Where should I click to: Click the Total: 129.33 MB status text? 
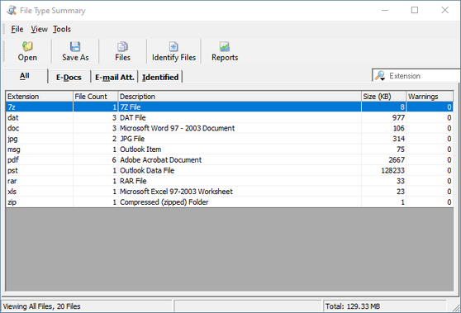(353, 306)
